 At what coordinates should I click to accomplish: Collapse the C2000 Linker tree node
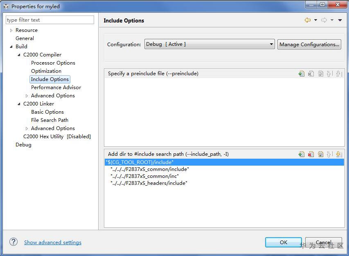tap(19, 104)
